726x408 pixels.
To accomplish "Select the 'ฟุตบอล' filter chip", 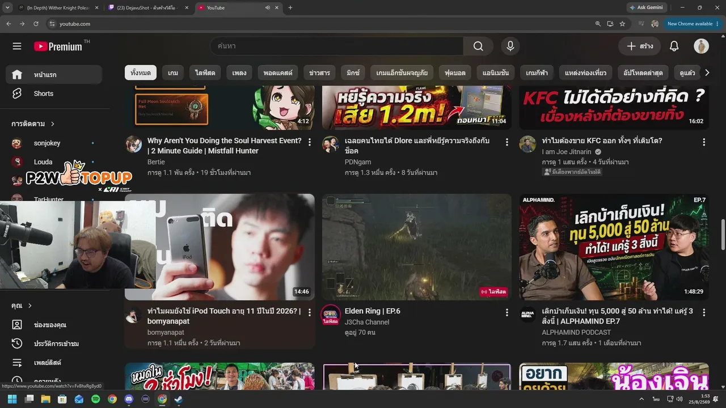I will coord(455,73).
